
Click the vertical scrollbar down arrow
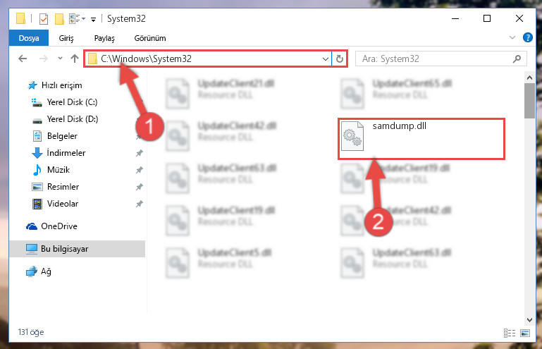[529, 320]
